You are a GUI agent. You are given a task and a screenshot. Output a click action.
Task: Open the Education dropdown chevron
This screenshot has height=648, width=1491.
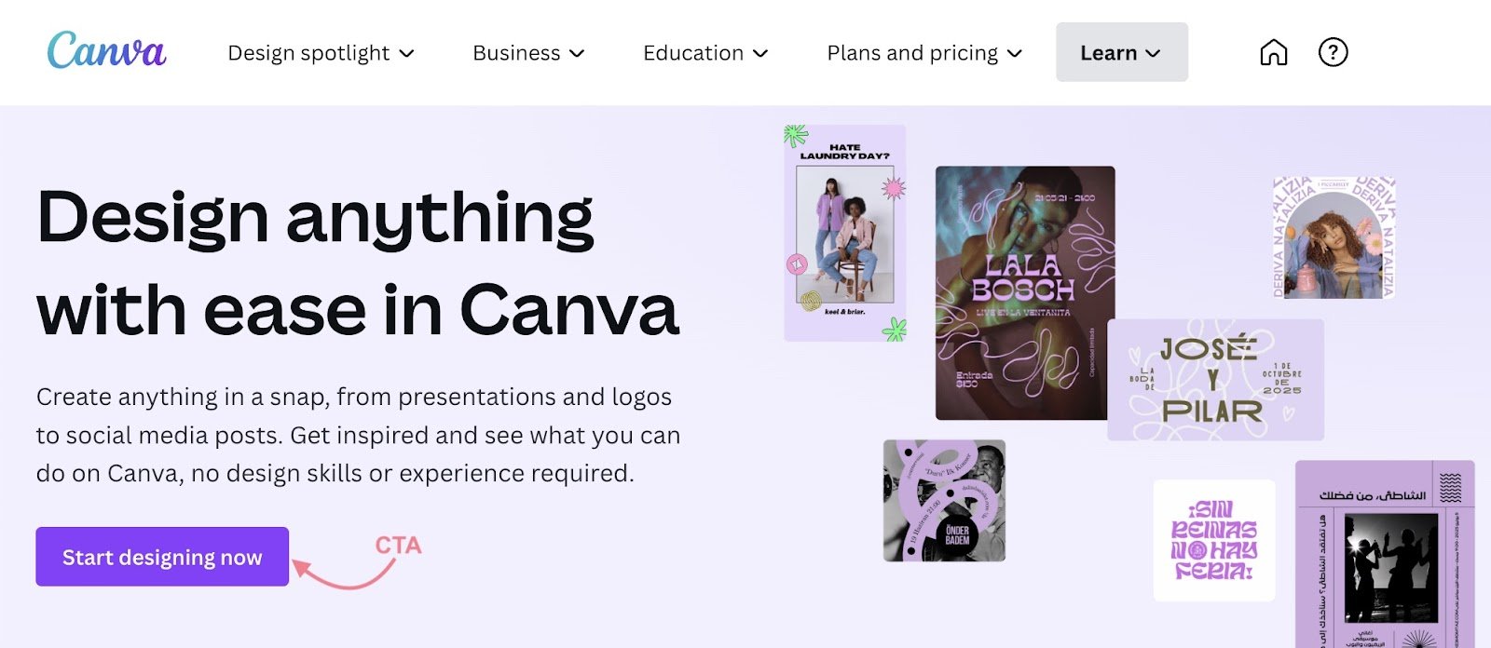coord(760,54)
